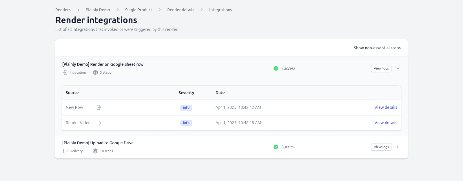Click the Date column header
Viewport: 463px width, 181px height.
click(x=220, y=93)
